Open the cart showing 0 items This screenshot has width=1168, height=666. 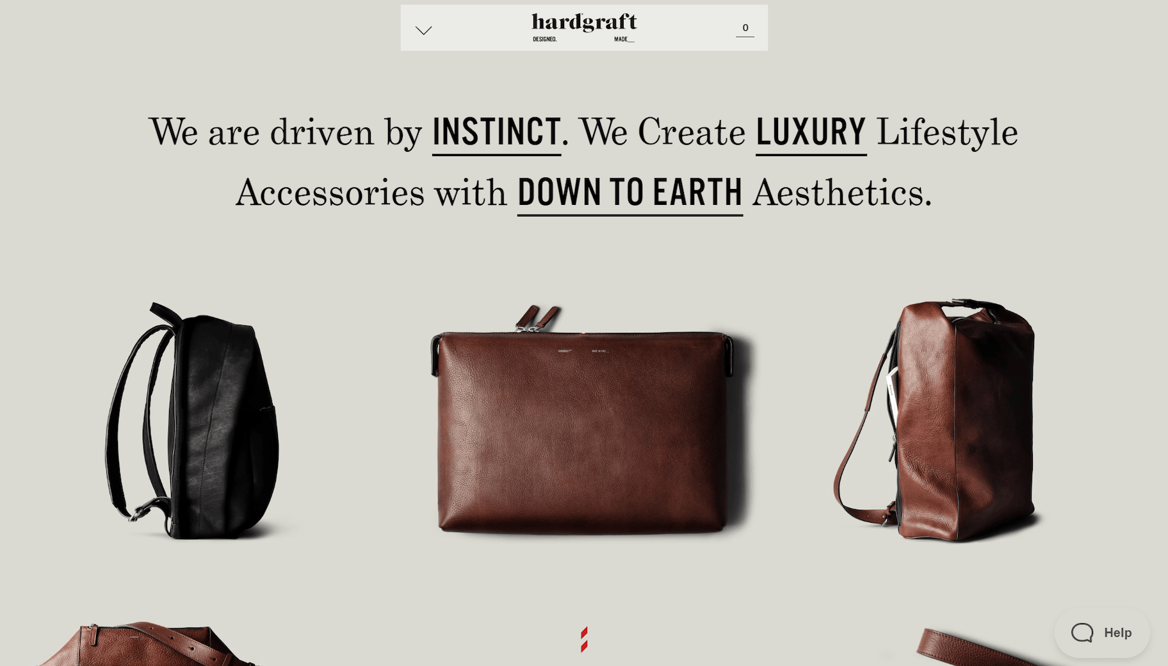pyautogui.click(x=745, y=28)
